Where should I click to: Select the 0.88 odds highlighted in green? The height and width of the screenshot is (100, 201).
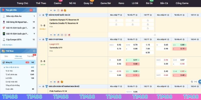click(182, 45)
